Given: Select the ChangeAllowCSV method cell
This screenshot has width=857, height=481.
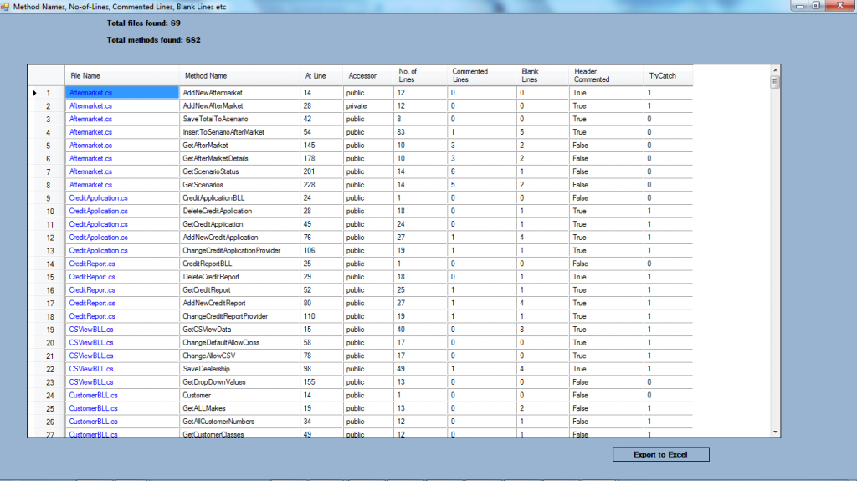Looking at the screenshot, I should point(239,356).
